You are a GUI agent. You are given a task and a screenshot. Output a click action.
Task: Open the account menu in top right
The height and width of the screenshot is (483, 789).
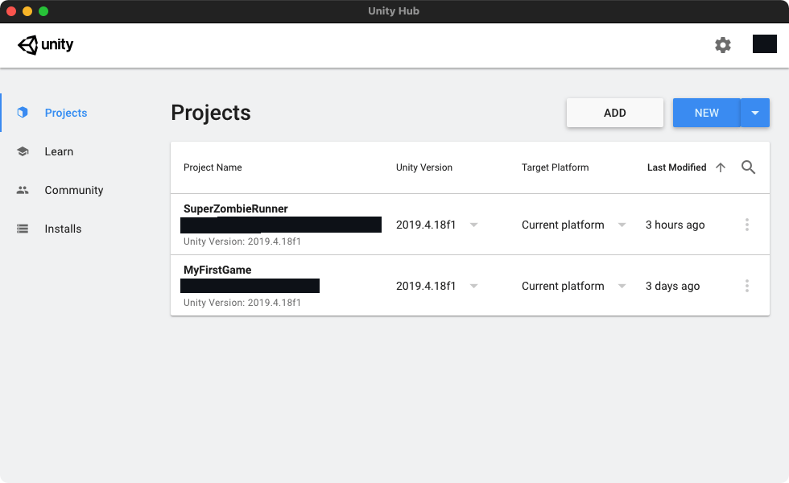(x=764, y=44)
